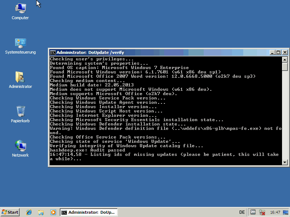This screenshot has height=217, width=290.
Task: Open Windows Explorer from the taskbar
Action: coord(41,212)
